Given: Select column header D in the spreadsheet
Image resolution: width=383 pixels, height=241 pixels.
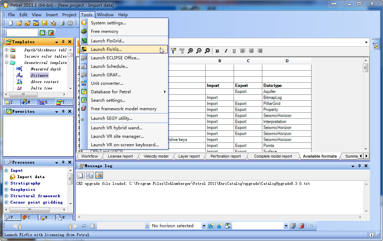Looking at the screenshot, I should tap(287, 61).
